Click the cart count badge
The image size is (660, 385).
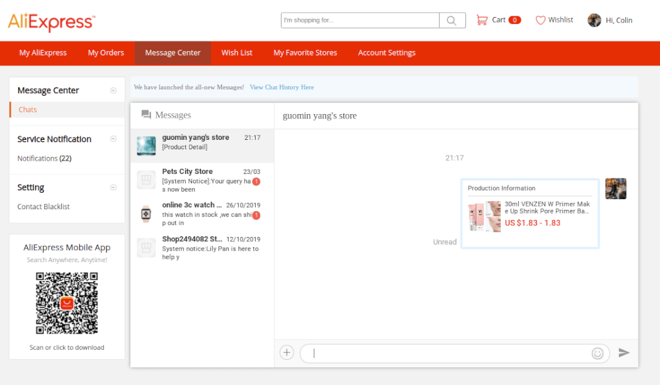coord(515,20)
